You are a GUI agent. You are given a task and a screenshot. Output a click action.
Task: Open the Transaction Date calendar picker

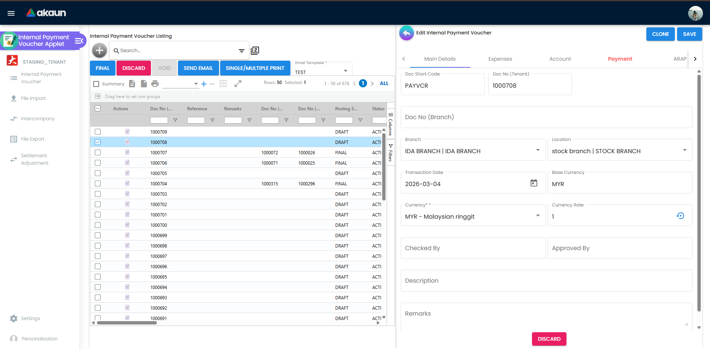[534, 183]
